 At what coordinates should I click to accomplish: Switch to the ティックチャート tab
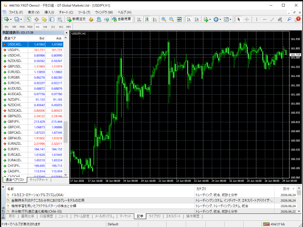click(39, 180)
